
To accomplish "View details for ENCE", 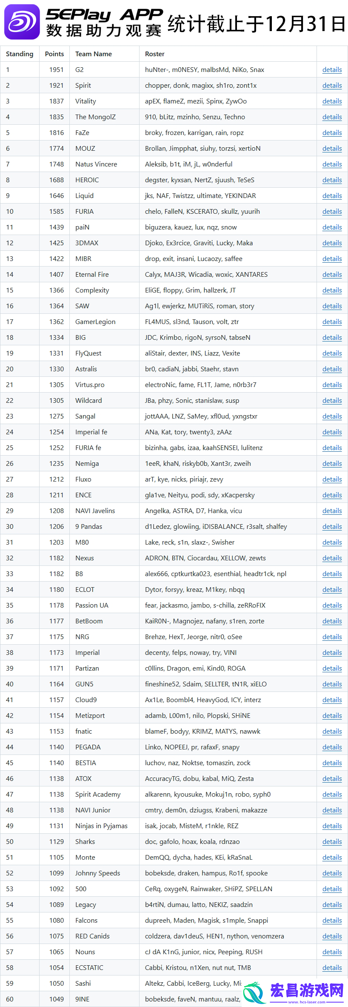I will (332, 495).
